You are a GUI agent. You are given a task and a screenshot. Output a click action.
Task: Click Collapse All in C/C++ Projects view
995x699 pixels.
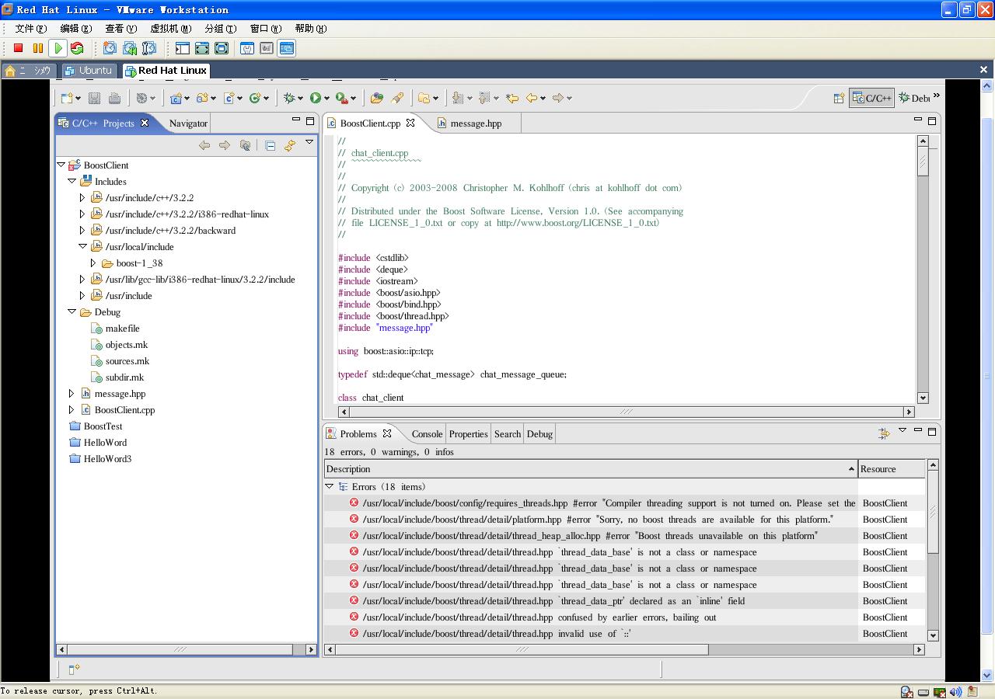point(270,145)
